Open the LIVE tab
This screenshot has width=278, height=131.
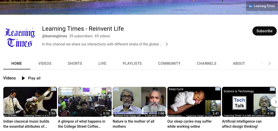point(102,63)
